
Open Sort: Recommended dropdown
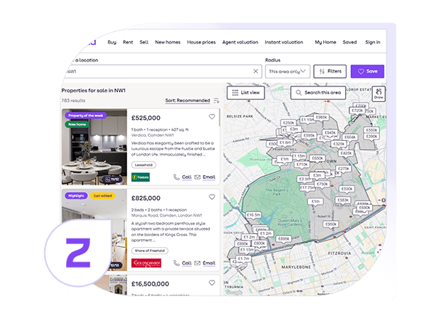tap(187, 100)
